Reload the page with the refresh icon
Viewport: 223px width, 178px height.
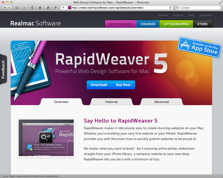click(170, 8)
